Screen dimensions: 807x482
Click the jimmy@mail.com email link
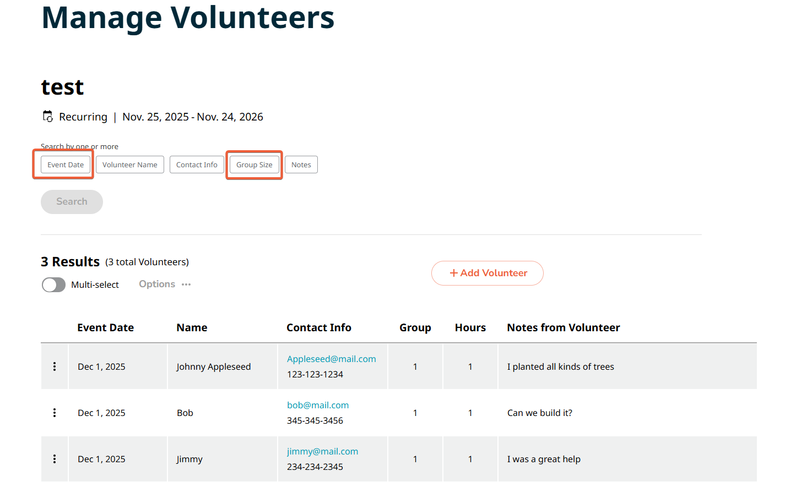point(323,451)
